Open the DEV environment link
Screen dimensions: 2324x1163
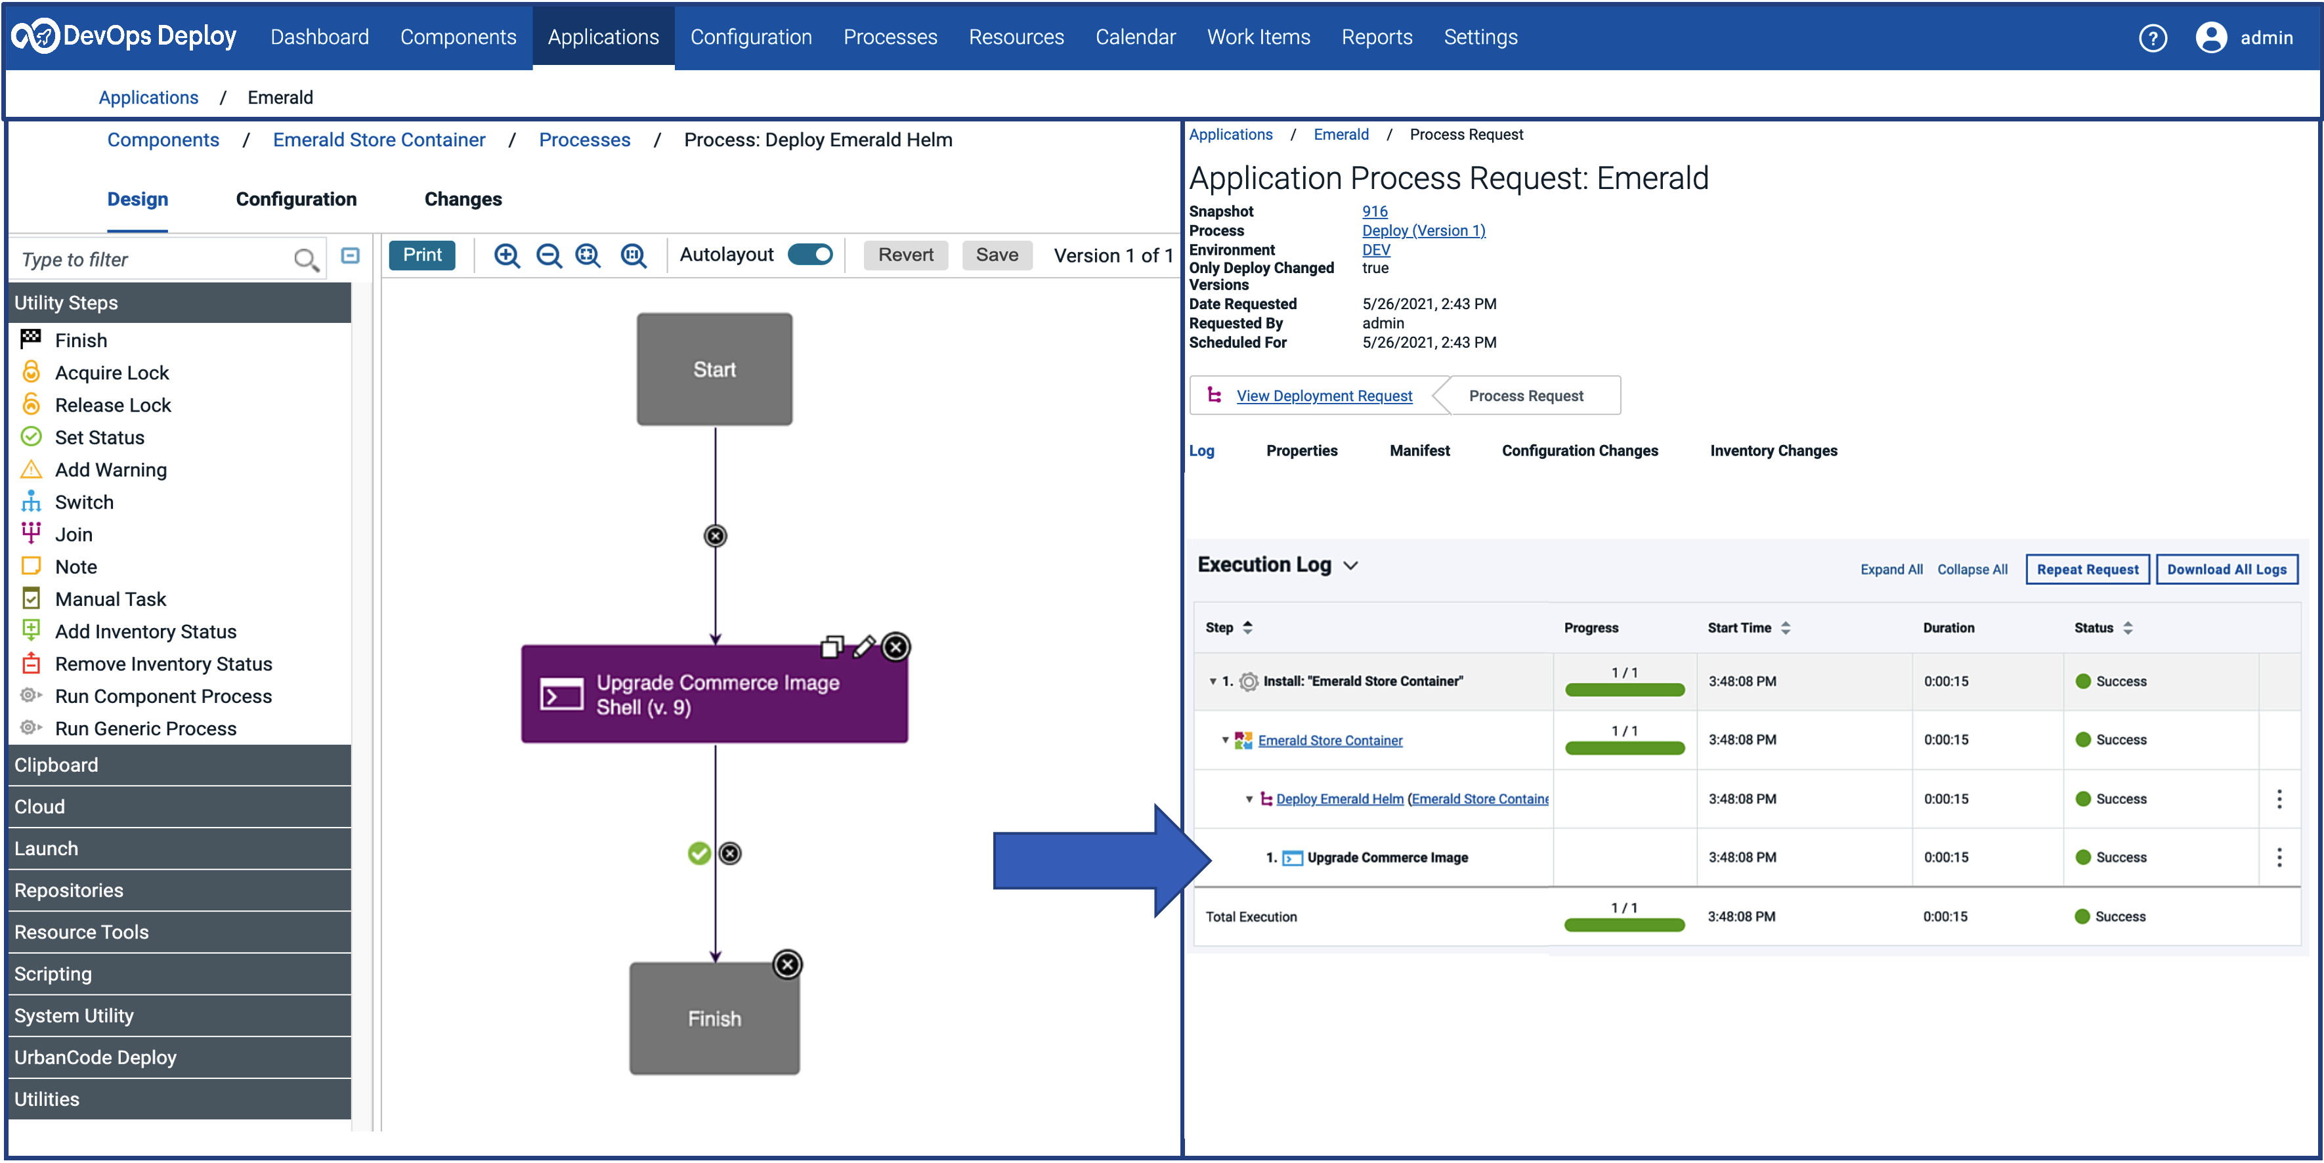tap(1375, 250)
